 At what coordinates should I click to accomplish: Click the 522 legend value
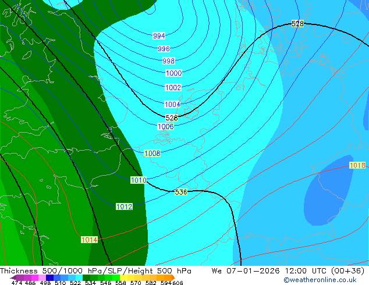[75, 283]
